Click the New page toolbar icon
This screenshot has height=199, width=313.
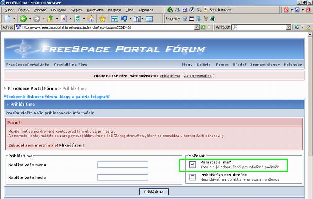7,19
